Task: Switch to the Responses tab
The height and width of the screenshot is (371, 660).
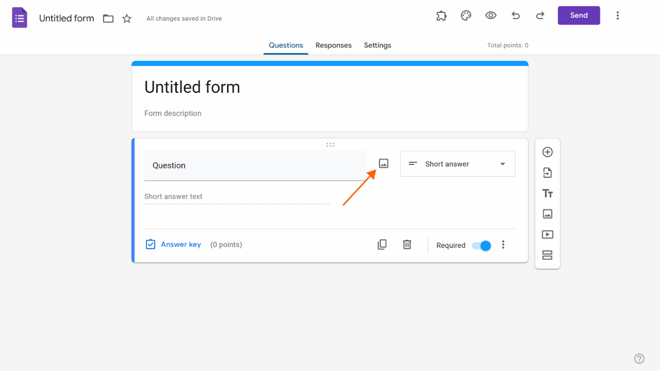Action: (x=333, y=45)
